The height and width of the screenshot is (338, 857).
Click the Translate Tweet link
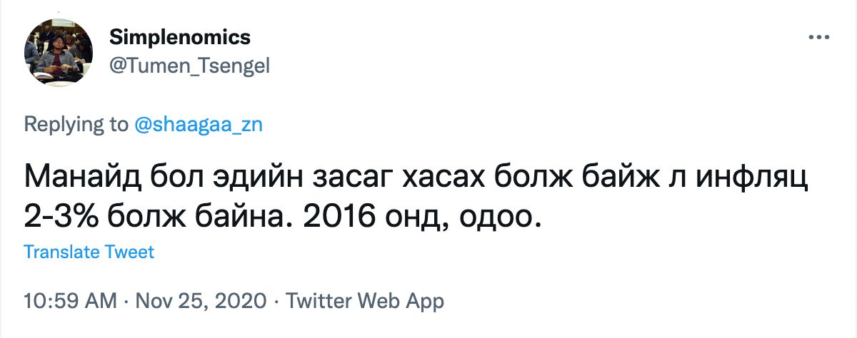[x=89, y=252]
